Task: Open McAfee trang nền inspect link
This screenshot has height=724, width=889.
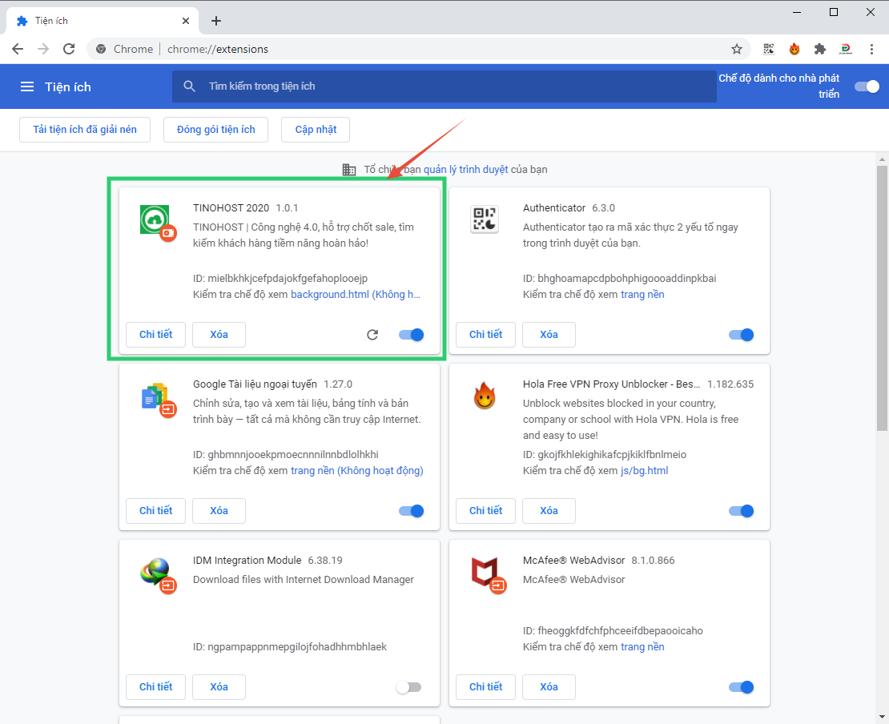Action: 642,647
